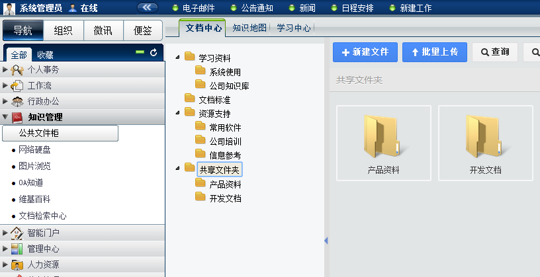Collapse the 共享文件夹 tree node arrow
This screenshot has height=277, width=540.
[x=177, y=169]
